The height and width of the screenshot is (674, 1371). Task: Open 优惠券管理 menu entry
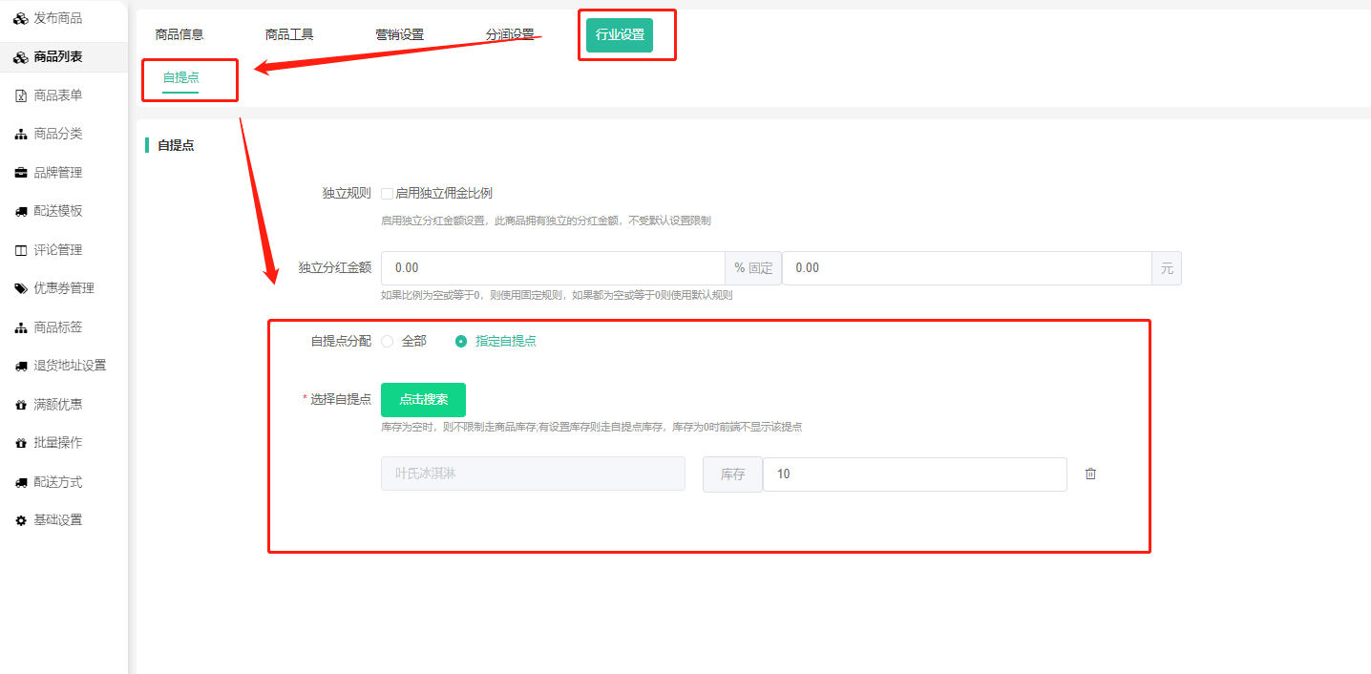tap(63, 288)
